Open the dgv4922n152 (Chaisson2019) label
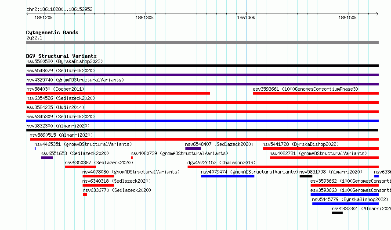Viewport: 391px width, 230px height. [221, 163]
